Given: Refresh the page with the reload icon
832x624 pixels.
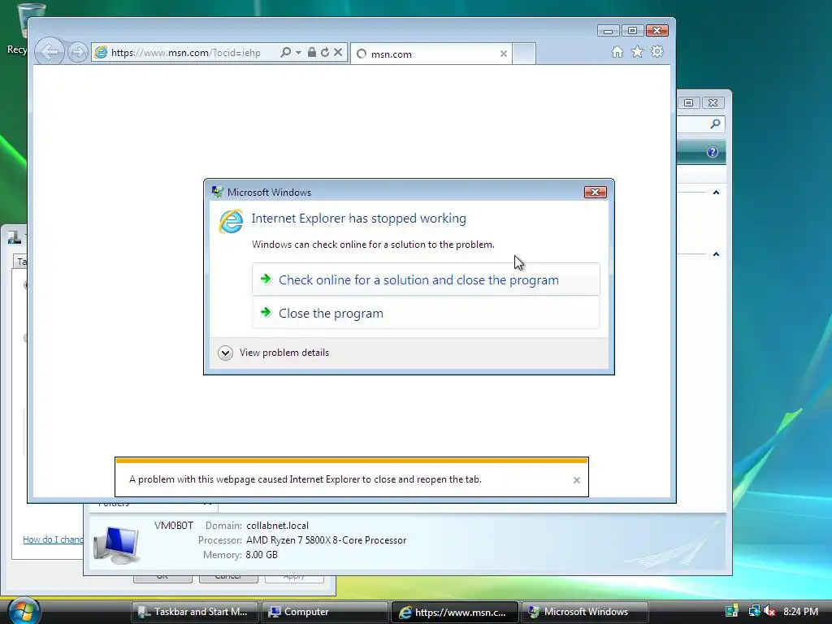Looking at the screenshot, I should 325,52.
